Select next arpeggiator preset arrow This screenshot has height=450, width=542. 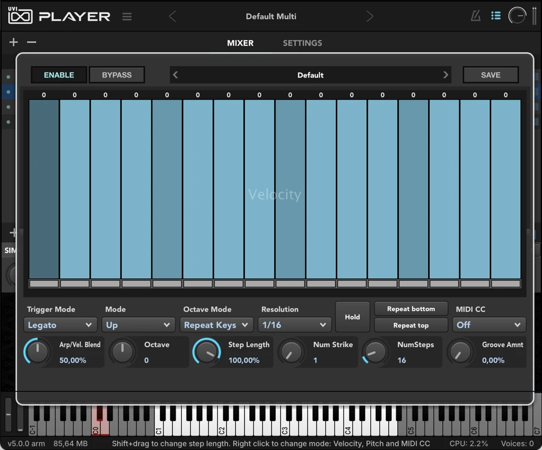446,75
